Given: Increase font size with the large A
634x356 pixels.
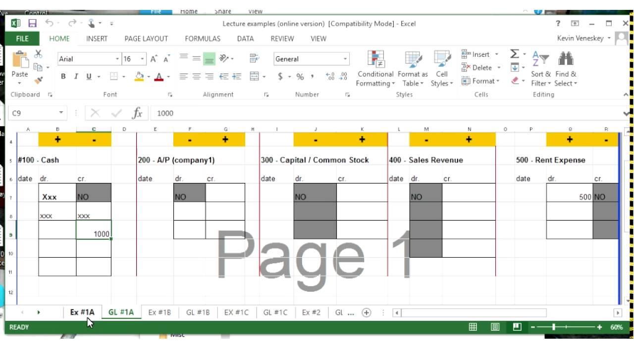Looking at the screenshot, I should pos(154,59).
